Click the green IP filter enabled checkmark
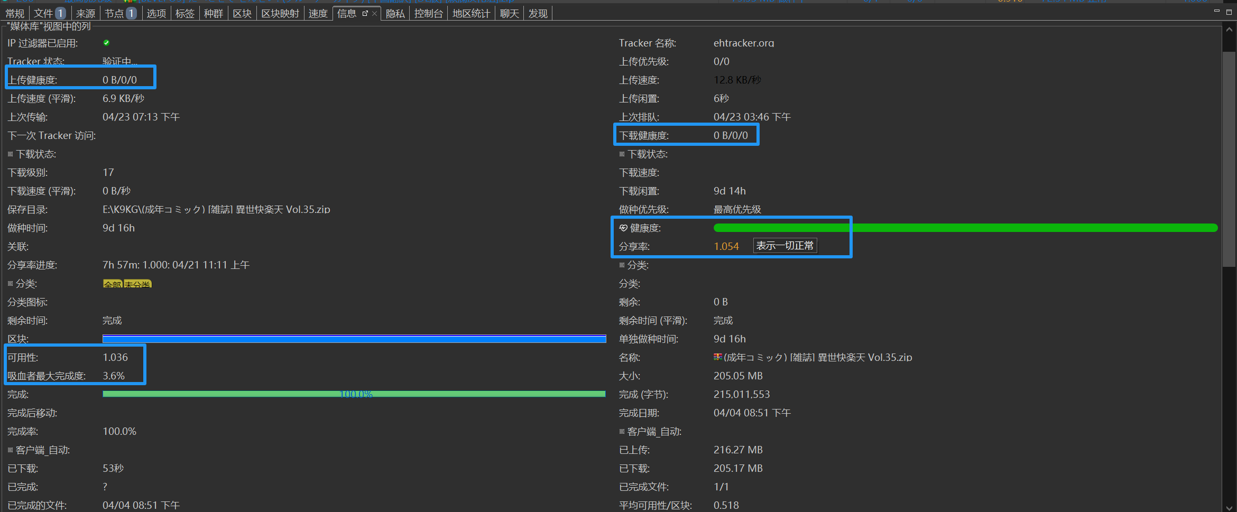This screenshot has width=1237, height=512. [106, 43]
